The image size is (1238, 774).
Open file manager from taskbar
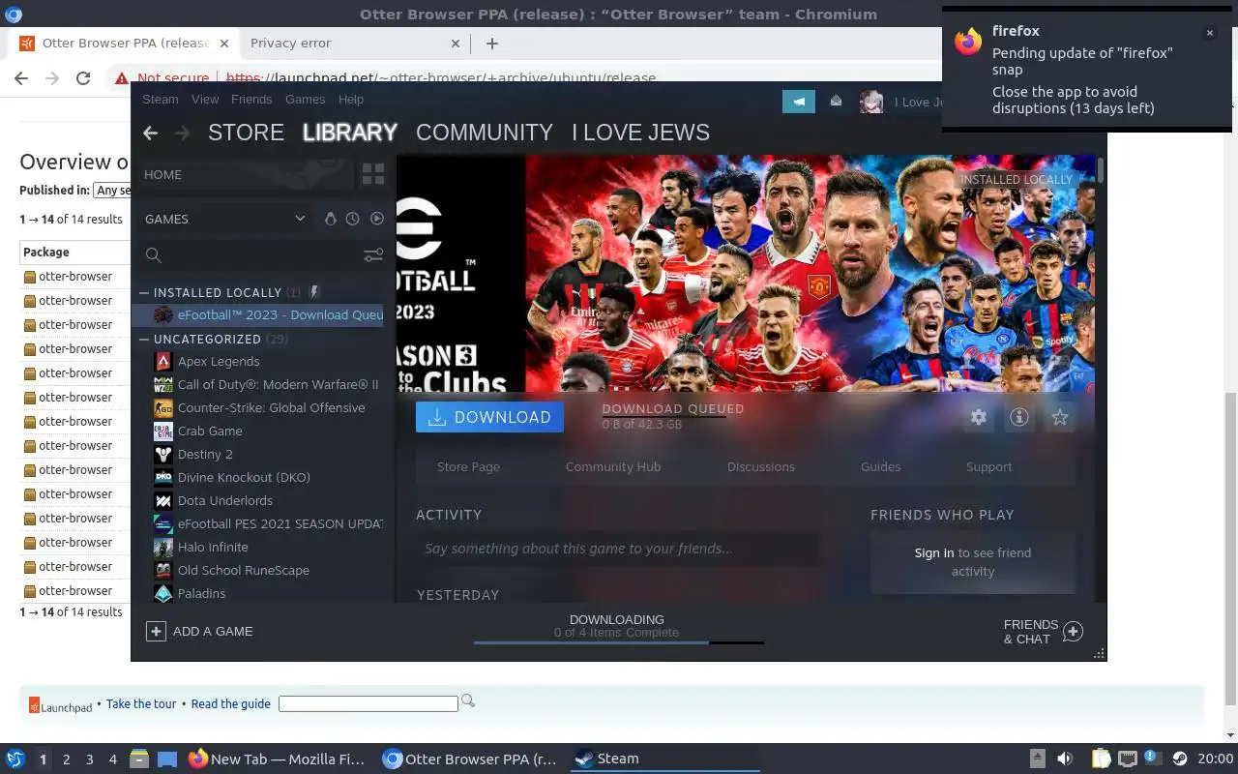[x=139, y=759]
